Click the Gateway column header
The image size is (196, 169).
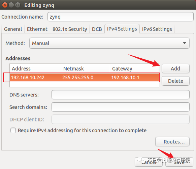(x=134, y=68)
